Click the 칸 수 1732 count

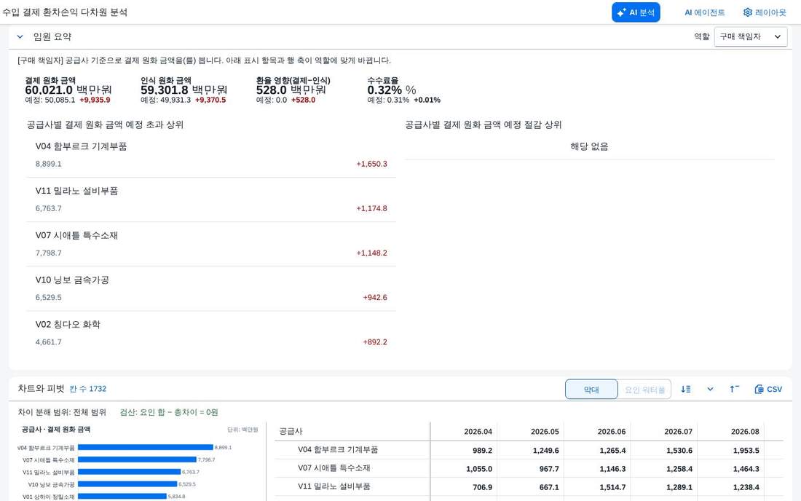point(88,389)
